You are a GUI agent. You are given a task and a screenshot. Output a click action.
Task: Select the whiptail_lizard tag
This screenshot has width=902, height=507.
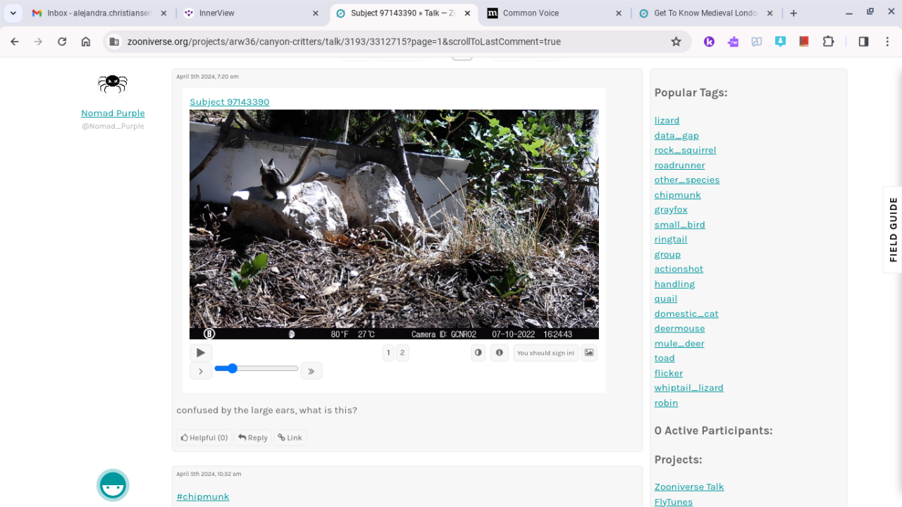point(688,388)
